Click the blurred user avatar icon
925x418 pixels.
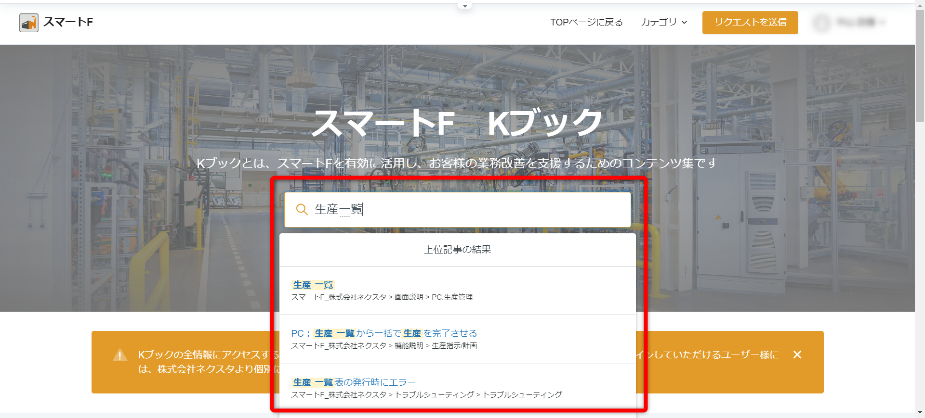[822, 23]
